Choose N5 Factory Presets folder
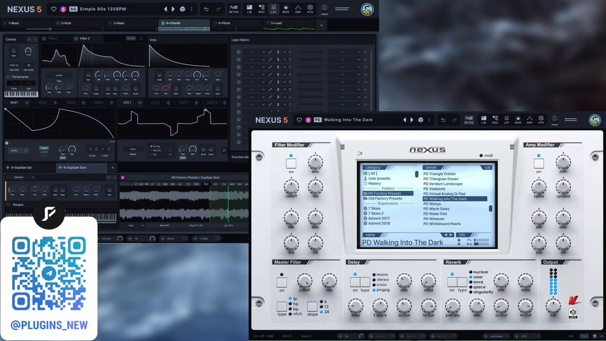Viewport: 606px width, 341px height. pos(388,193)
